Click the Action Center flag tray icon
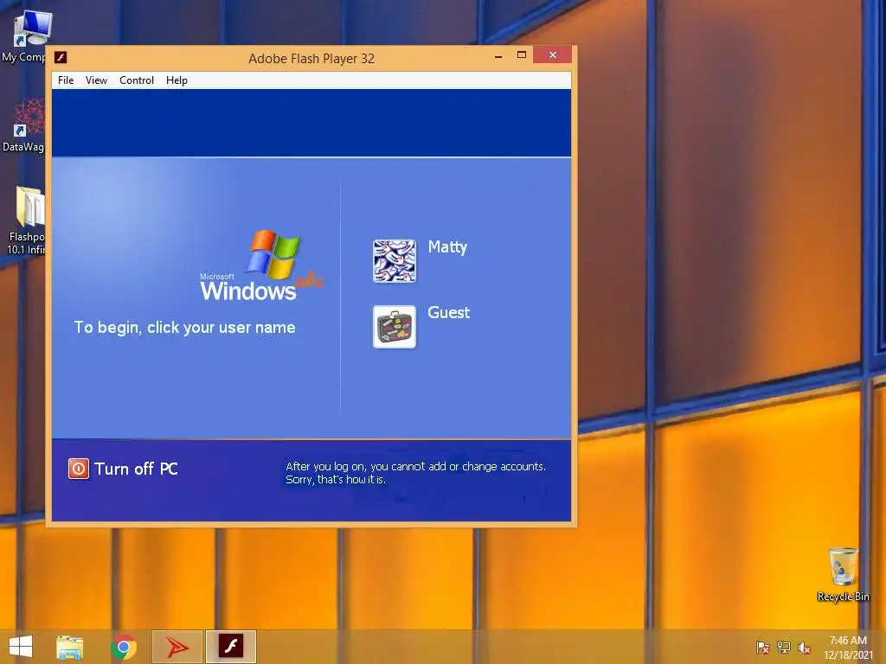 (x=762, y=648)
